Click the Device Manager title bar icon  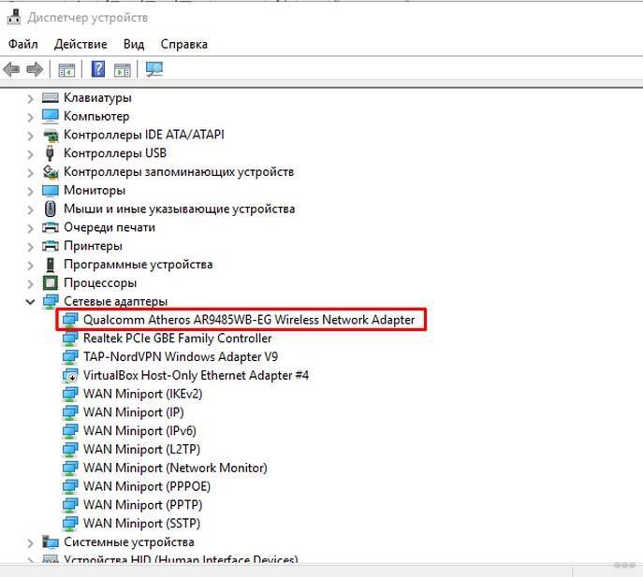(x=13, y=17)
